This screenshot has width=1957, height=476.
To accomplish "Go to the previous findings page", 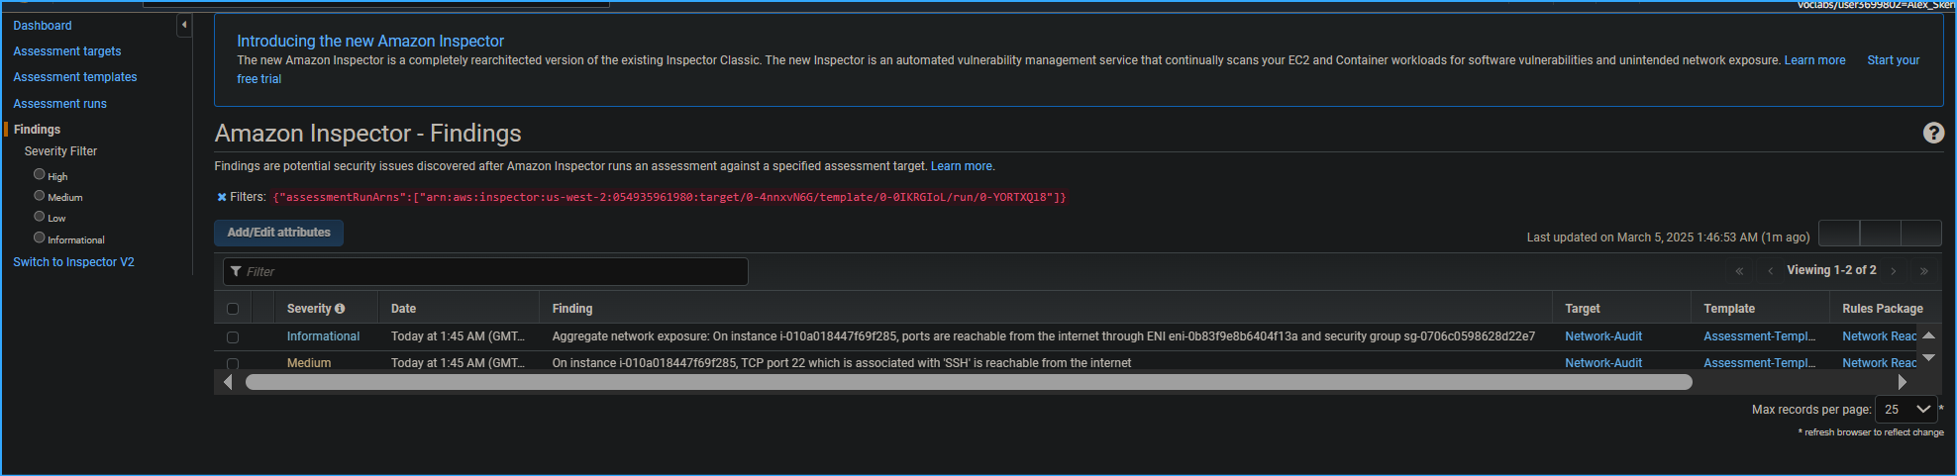I will point(1770,271).
